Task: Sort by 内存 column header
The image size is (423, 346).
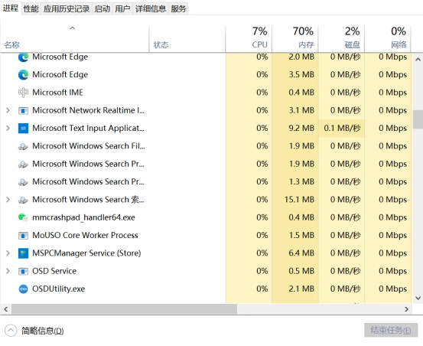Action: click(x=295, y=38)
